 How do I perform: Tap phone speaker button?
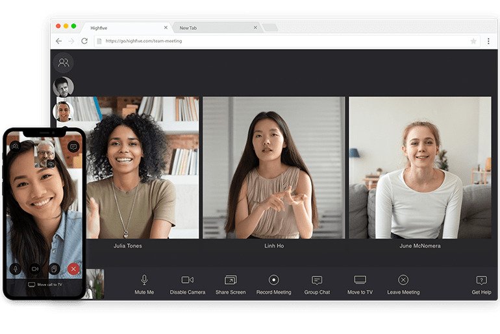pyautogui.click(x=54, y=268)
